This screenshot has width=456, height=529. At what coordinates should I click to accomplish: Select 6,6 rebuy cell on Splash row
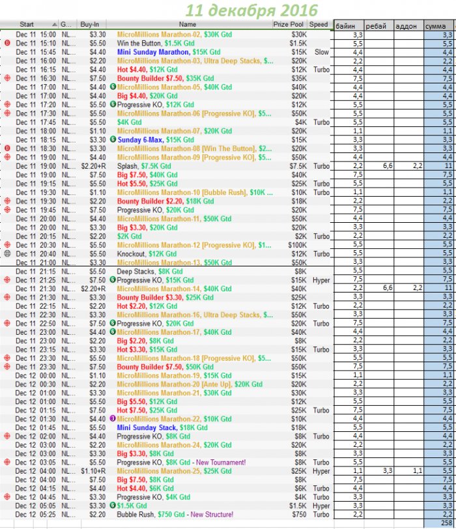(378, 165)
